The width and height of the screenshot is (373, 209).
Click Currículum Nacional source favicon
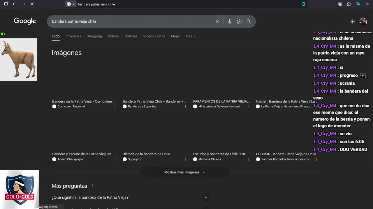pyautogui.click(x=54, y=107)
